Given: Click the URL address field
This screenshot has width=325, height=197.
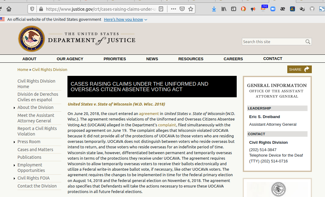Looking at the screenshot, I should pos(101,9).
